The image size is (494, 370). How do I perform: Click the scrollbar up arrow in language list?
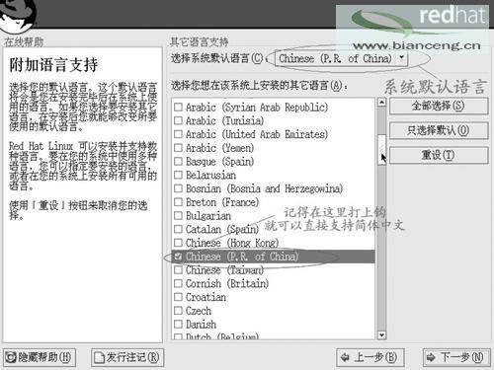(381, 102)
